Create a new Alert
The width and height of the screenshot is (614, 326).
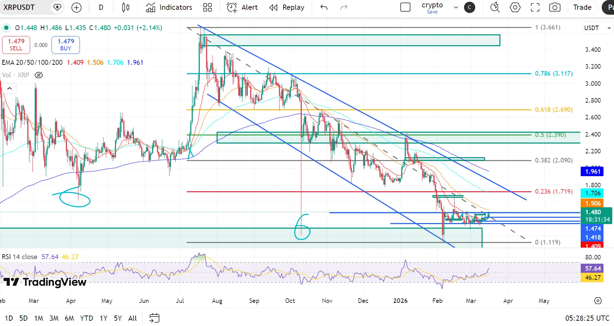[242, 7]
